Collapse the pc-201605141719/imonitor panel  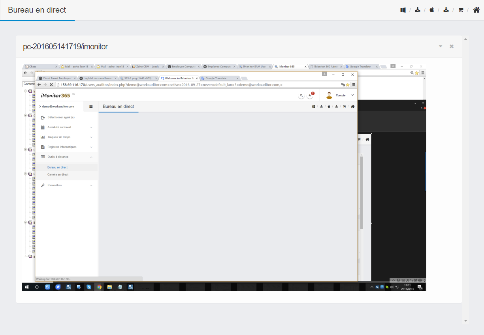tap(441, 47)
